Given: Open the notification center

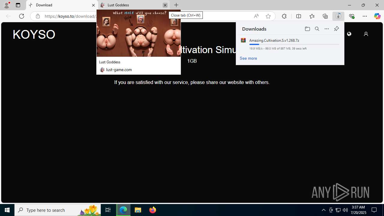Looking at the screenshot, I should pos(374,210).
